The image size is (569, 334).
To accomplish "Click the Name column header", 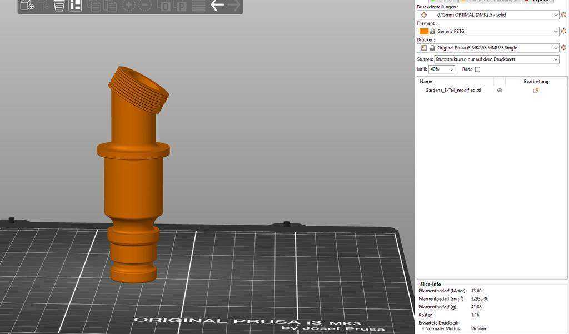I will [x=426, y=81].
